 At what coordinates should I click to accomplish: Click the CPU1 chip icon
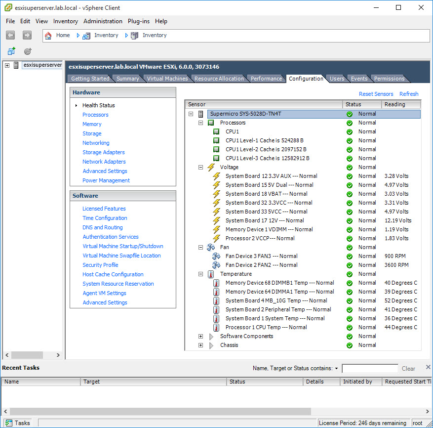point(216,131)
